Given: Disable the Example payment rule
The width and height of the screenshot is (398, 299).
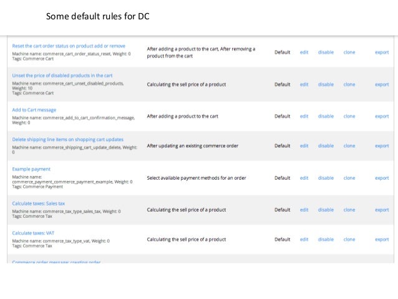Looking at the screenshot, I should (326, 178).
